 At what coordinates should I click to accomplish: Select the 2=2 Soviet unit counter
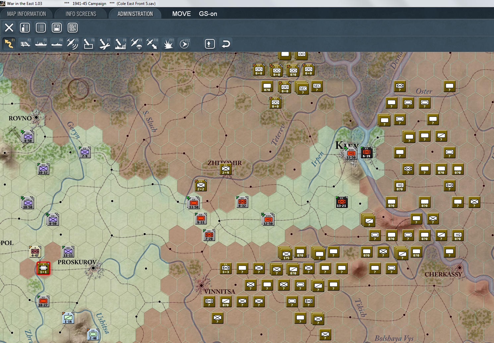pos(201,185)
